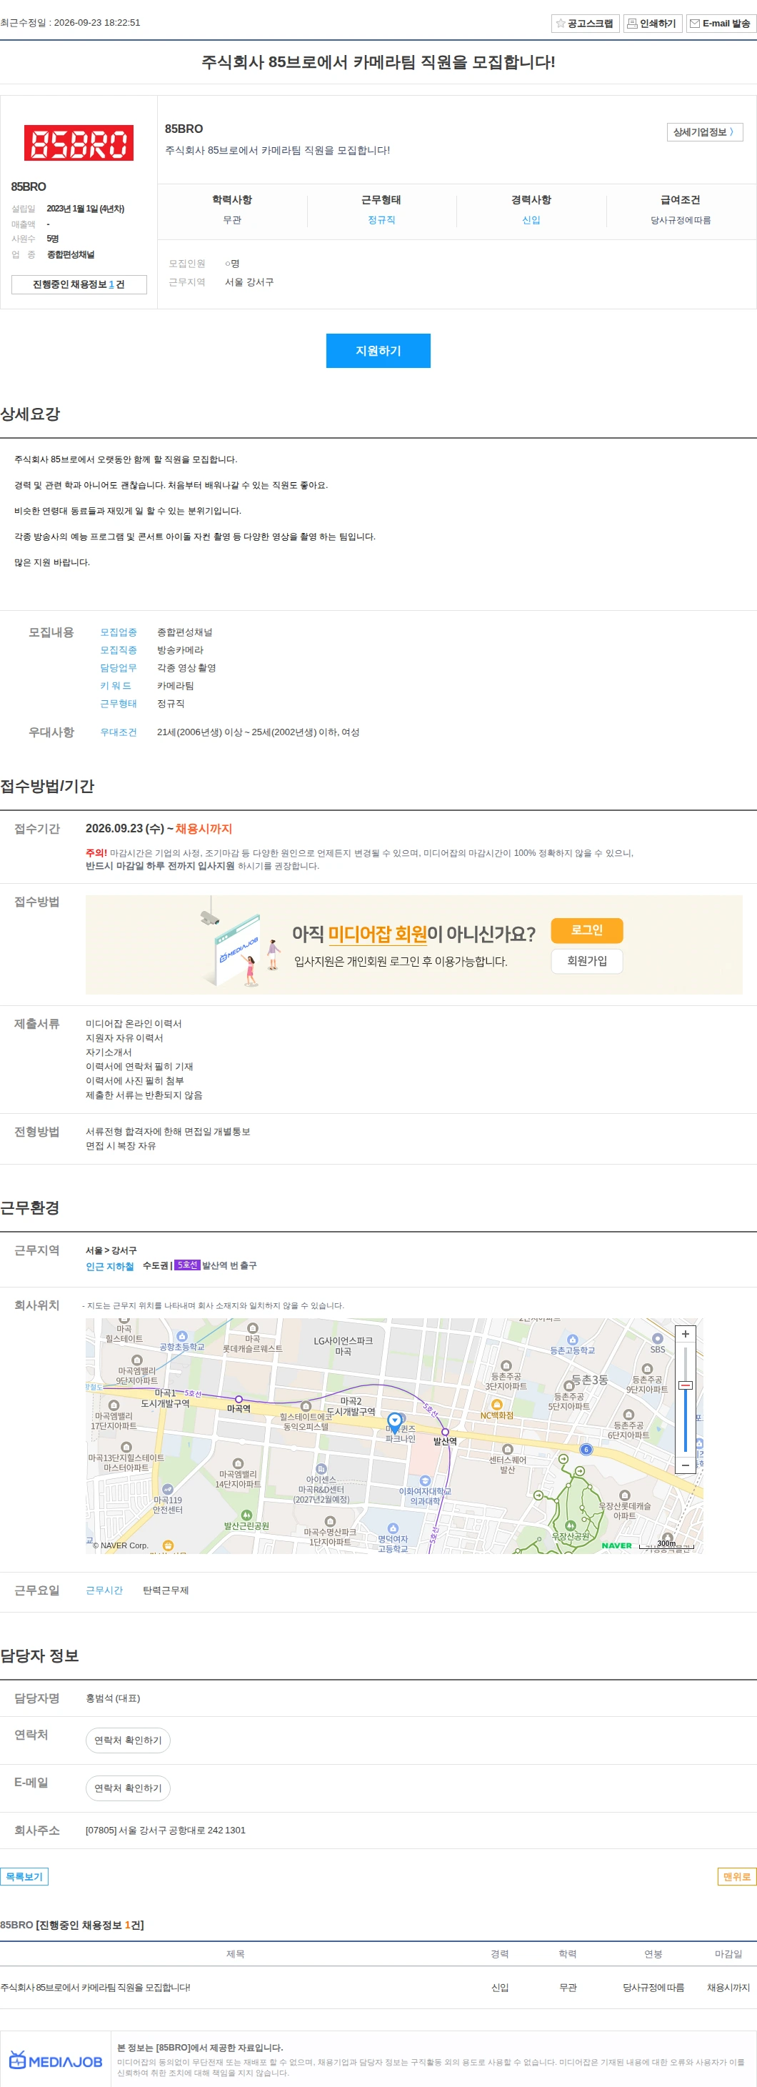The height and width of the screenshot is (2087, 757).
Task: Click the 미디어잡 회원 highlighted text
Action: point(377,934)
